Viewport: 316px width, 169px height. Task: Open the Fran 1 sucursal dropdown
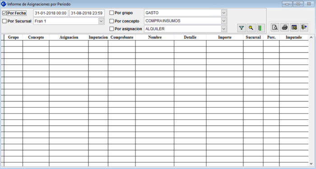[102, 21]
